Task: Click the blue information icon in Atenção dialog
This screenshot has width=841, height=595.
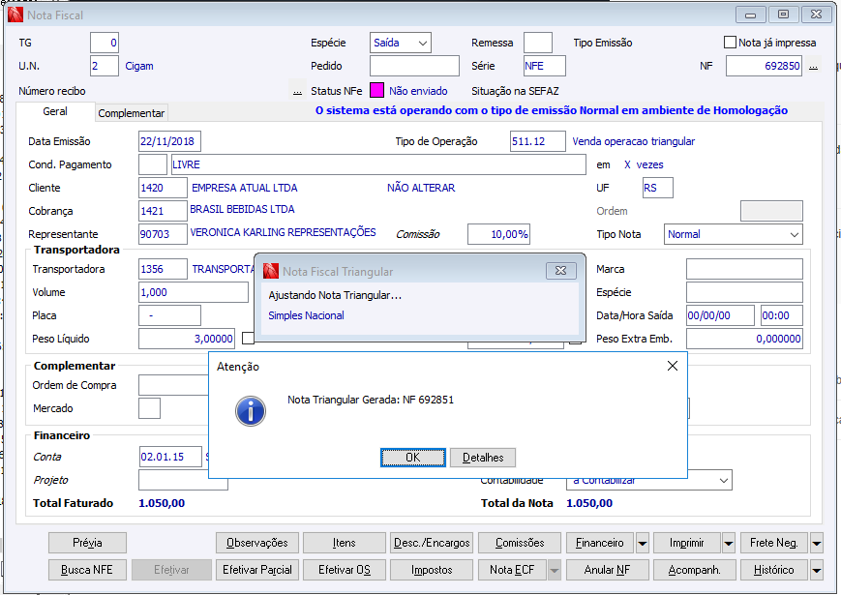Action: tap(251, 411)
